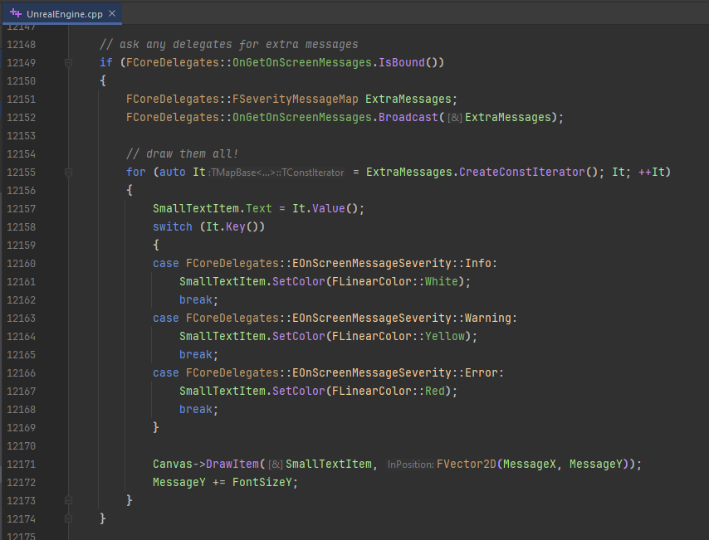709x540 pixels.
Task: Click FLinearColor::Red
Action: click(x=389, y=391)
